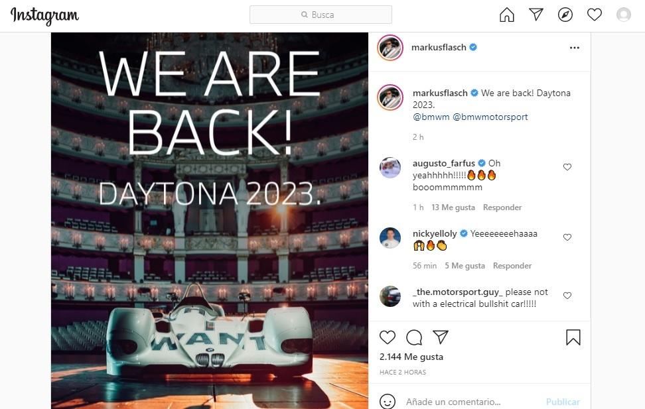Viewport: 645px width, 409px height.
Task: Share the post via the paper plane icon below comments
Action: 441,337
